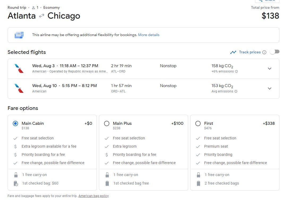This screenshot has height=201, width=285.
Task: Expand the Wed, Aug 10 flight details
Action: (270, 88)
